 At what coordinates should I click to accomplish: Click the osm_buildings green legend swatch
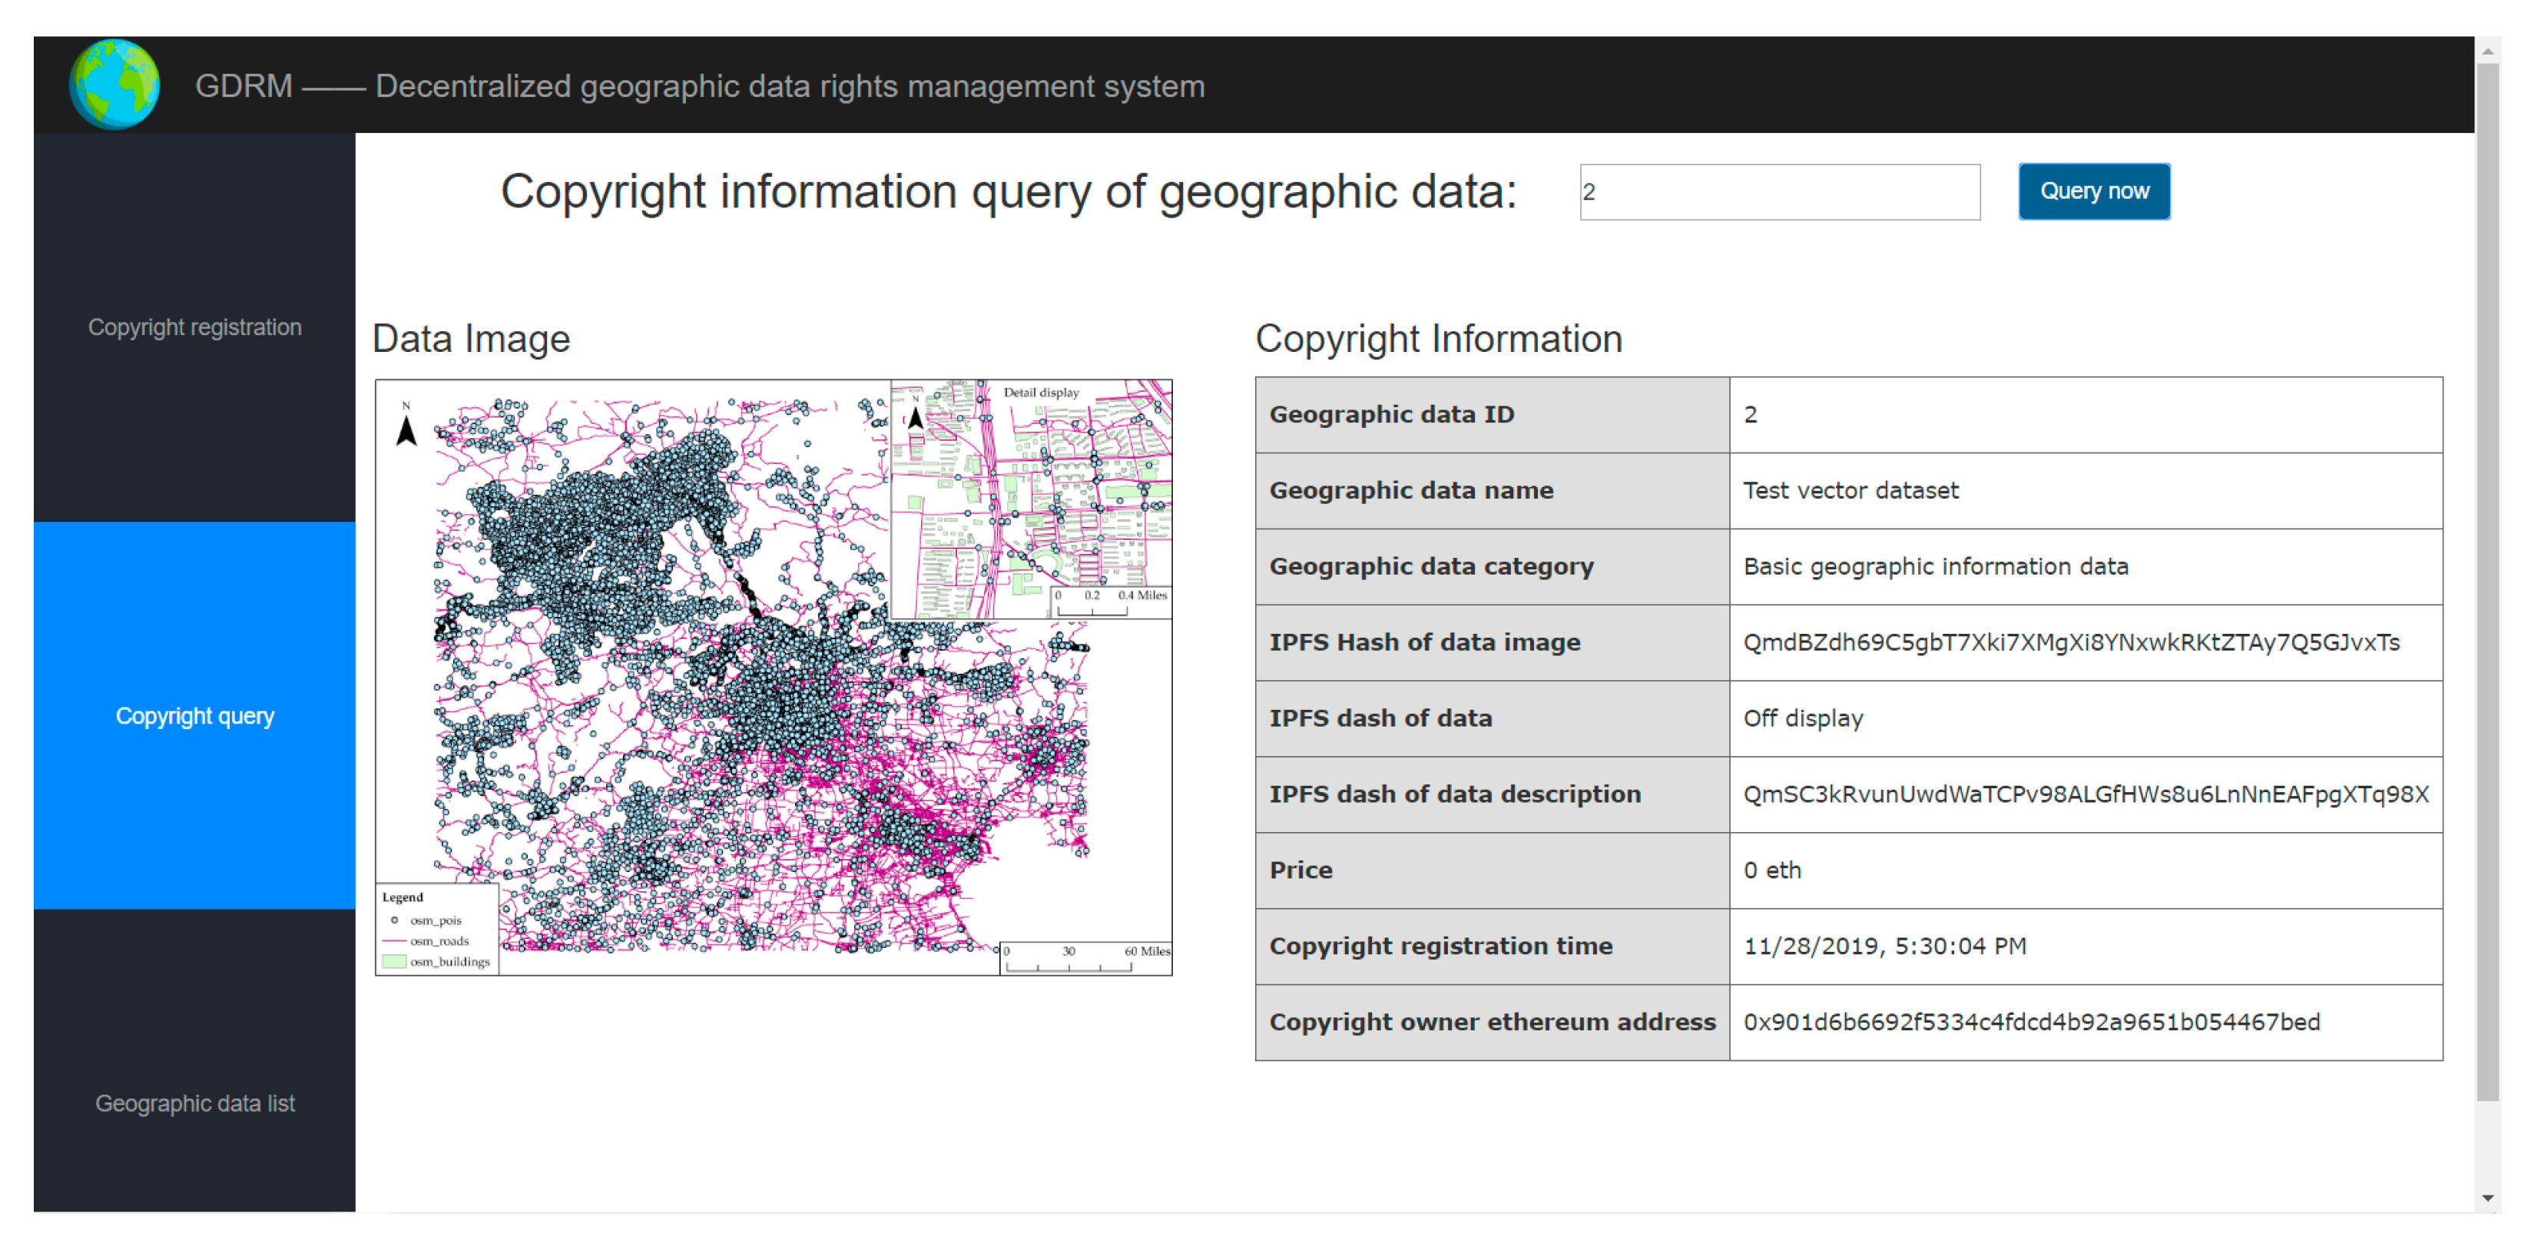tap(393, 962)
